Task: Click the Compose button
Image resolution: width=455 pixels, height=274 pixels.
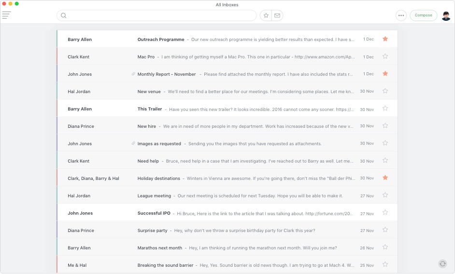Action: click(x=423, y=15)
